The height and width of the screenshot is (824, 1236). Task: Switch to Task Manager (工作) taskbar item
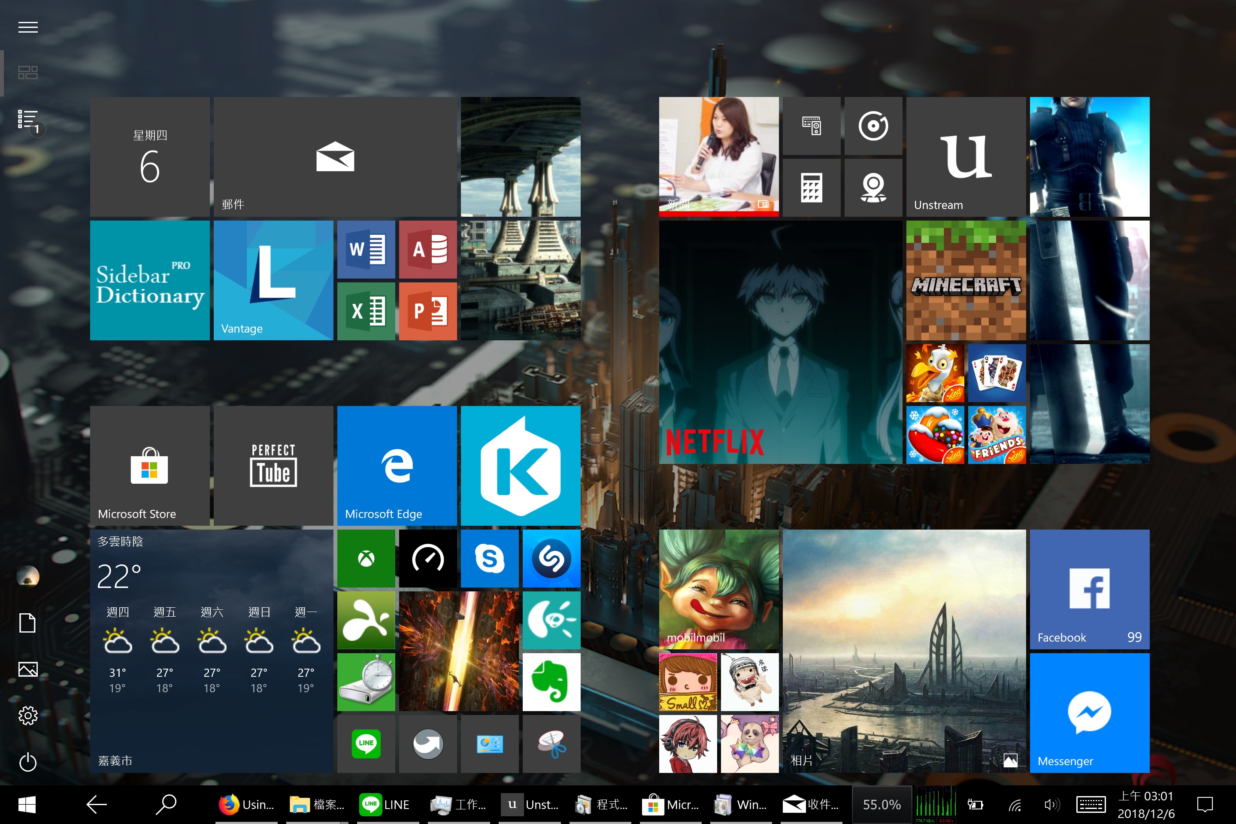458,805
